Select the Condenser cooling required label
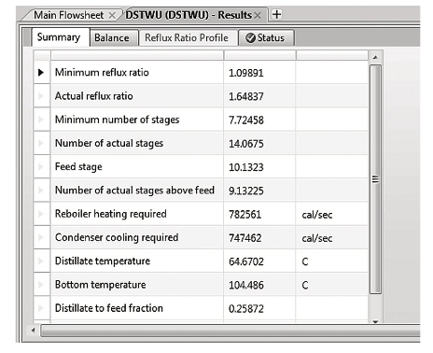Screen dimensions: 433x353 [117, 238]
